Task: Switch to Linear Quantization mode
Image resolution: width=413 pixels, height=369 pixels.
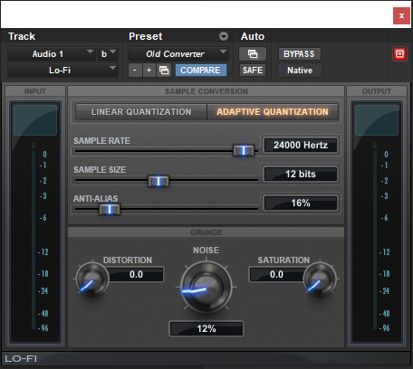Action: (141, 112)
